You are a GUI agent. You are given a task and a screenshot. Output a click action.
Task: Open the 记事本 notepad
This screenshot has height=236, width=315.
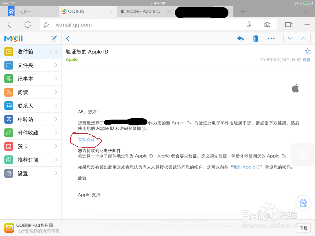(31, 79)
